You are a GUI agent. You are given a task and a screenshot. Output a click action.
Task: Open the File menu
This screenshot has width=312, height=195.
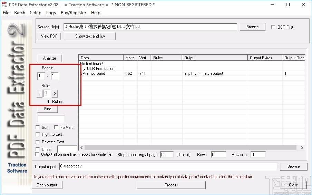(x=6, y=13)
